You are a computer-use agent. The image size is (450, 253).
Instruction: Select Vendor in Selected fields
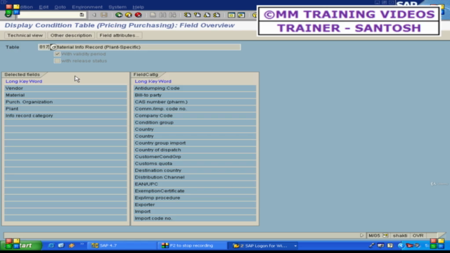[x=65, y=88]
